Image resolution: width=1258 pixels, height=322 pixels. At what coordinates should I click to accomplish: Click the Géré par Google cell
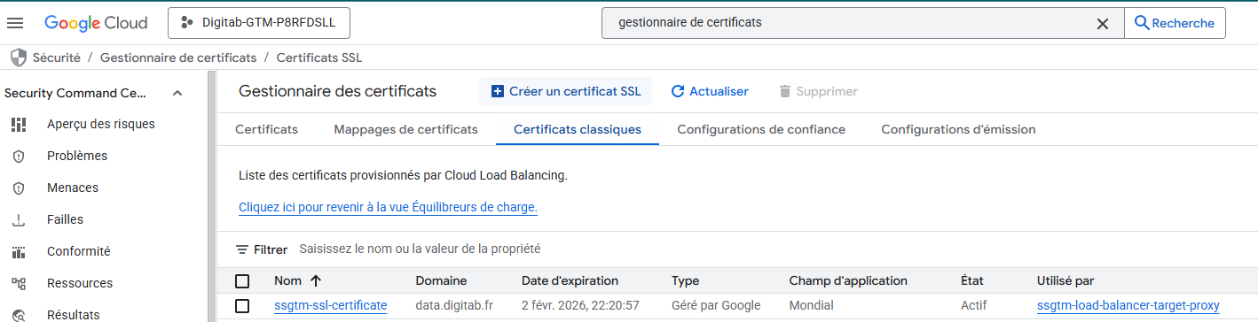click(716, 305)
